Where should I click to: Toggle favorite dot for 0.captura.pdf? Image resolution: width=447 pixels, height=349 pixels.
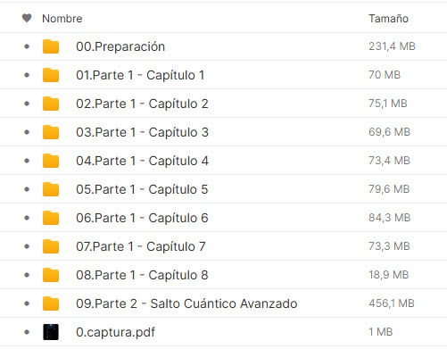coord(27,332)
